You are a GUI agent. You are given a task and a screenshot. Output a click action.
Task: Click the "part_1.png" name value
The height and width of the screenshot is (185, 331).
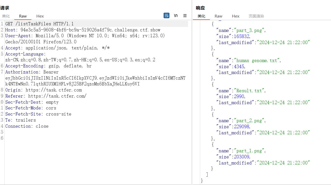click(249, 151)
